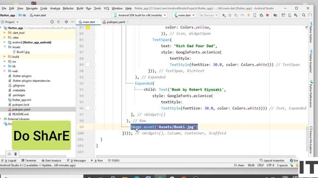Expand the .idea folder
Viewport: 318px width, 178px height.
tap(4, 38)
